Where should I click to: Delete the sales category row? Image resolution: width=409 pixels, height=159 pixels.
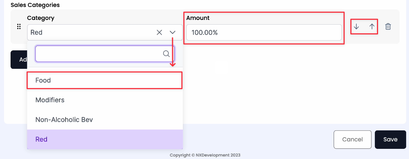click(x=388, y=26)
